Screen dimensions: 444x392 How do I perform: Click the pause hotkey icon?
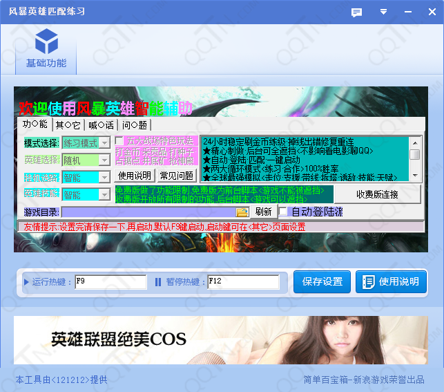tap(158, 282)
